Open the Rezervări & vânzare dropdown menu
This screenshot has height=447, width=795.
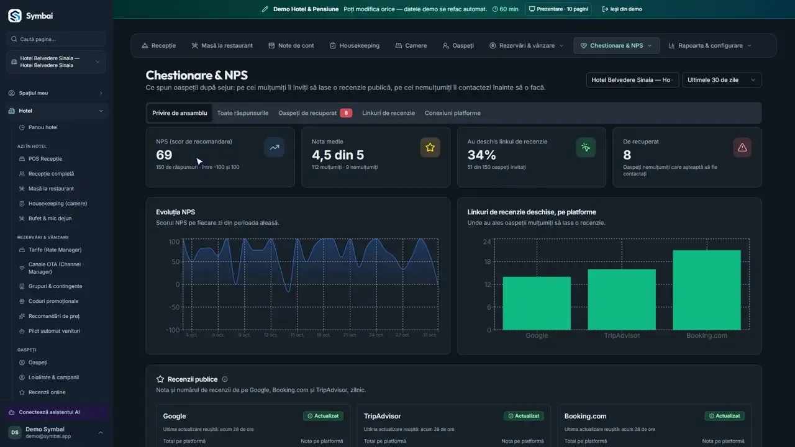[x=527, y=45]
